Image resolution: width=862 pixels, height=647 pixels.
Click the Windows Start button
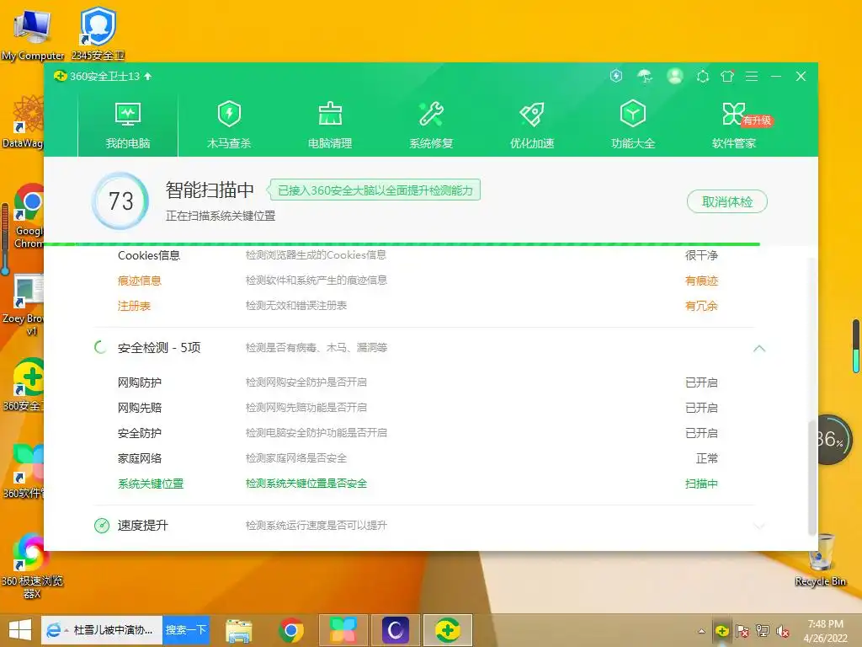(20, 630)
